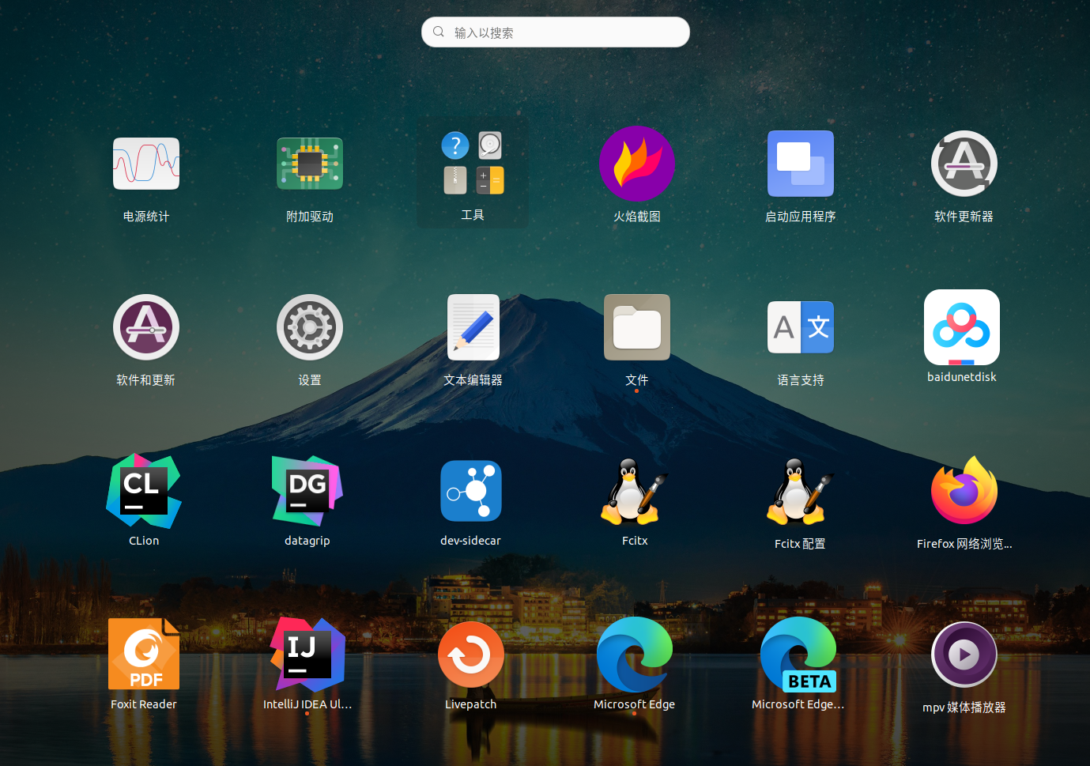Open Foxit Reader PDF app
1090x766 pixels.
point(144,655)
